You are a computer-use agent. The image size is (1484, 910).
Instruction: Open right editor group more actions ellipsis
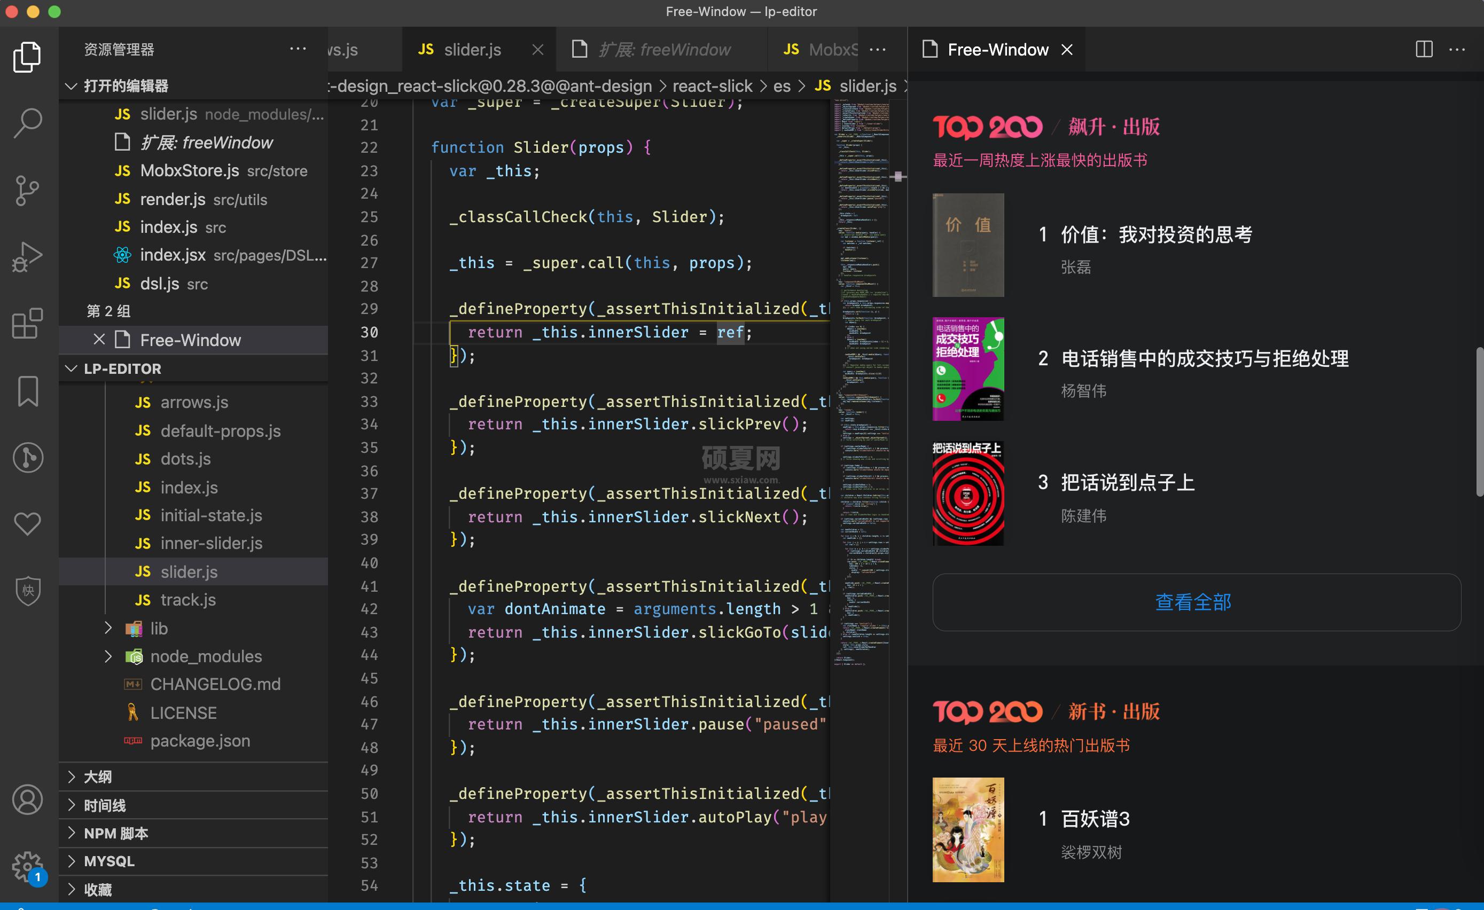tap(1457, 49)
